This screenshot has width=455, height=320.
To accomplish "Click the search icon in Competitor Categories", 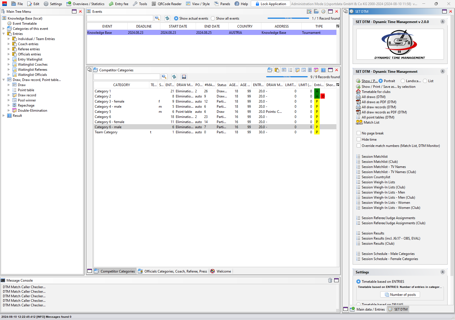I will coord(164,77).
